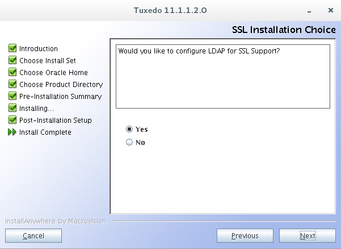The image size is (341, 249).
Task: Click the LDAP for SSL question text area
Action: coord(222,76)
